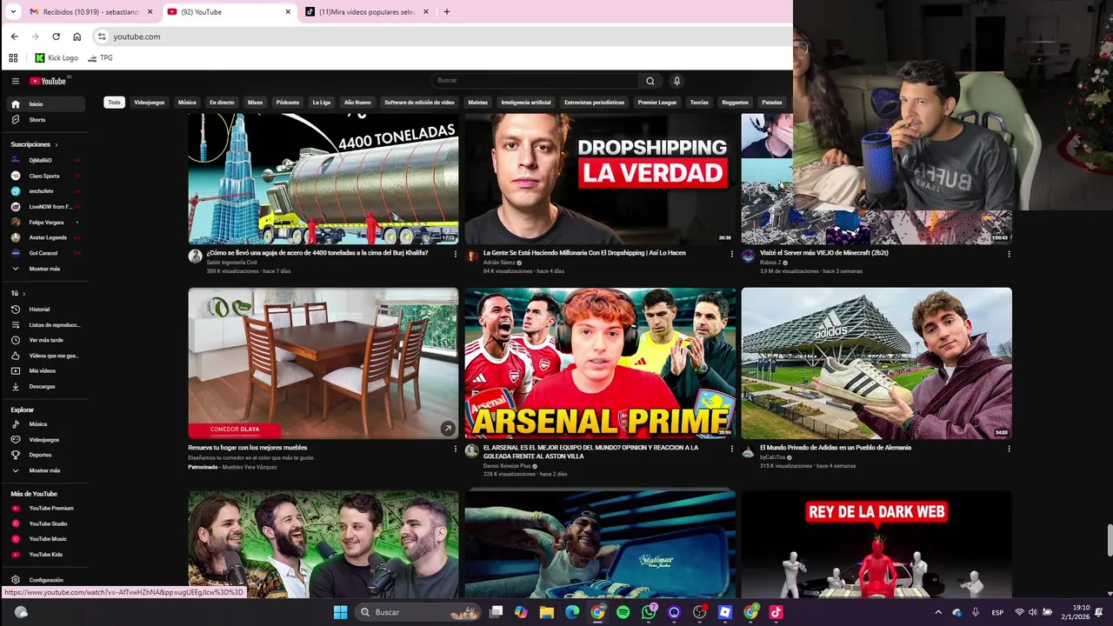Click the Chrome address bar
This screenshot has height=626, width=1113.
[443, 37]
